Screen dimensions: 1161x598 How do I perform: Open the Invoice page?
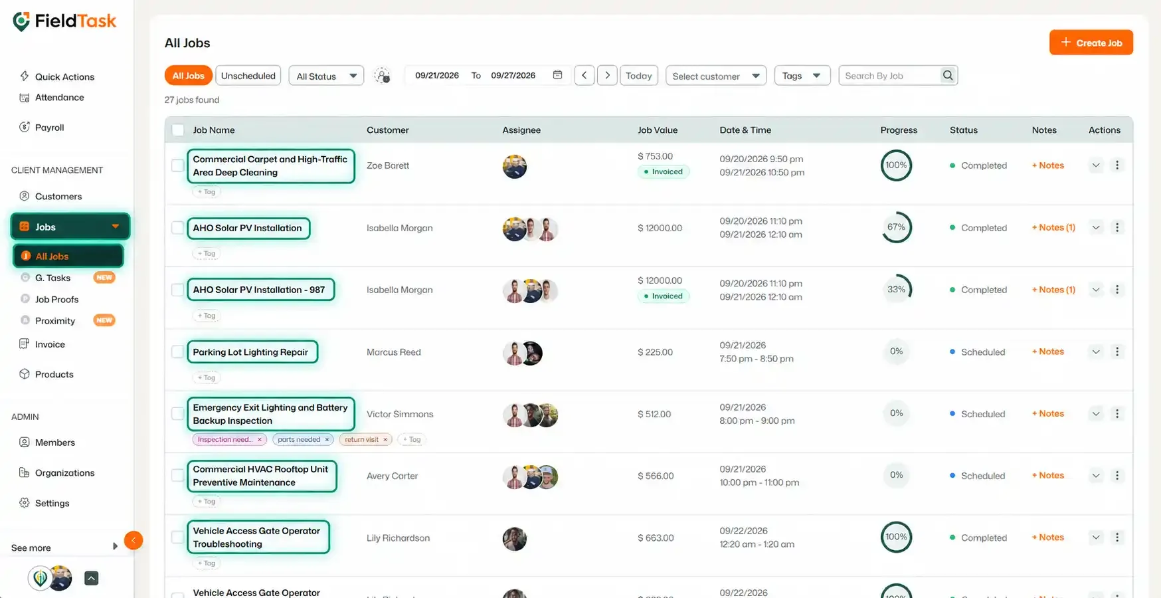point(42,344)
